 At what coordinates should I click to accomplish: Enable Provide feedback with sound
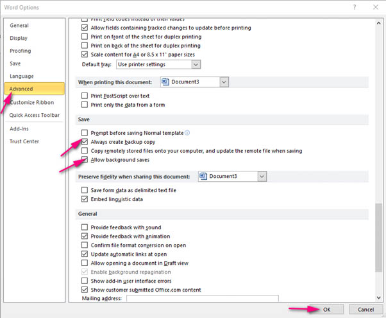[x=85, y=227]
